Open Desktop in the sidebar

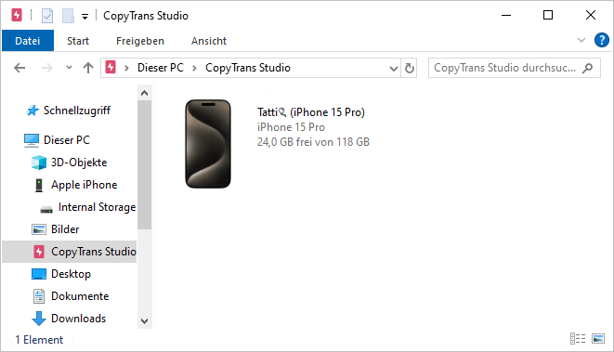71,274
